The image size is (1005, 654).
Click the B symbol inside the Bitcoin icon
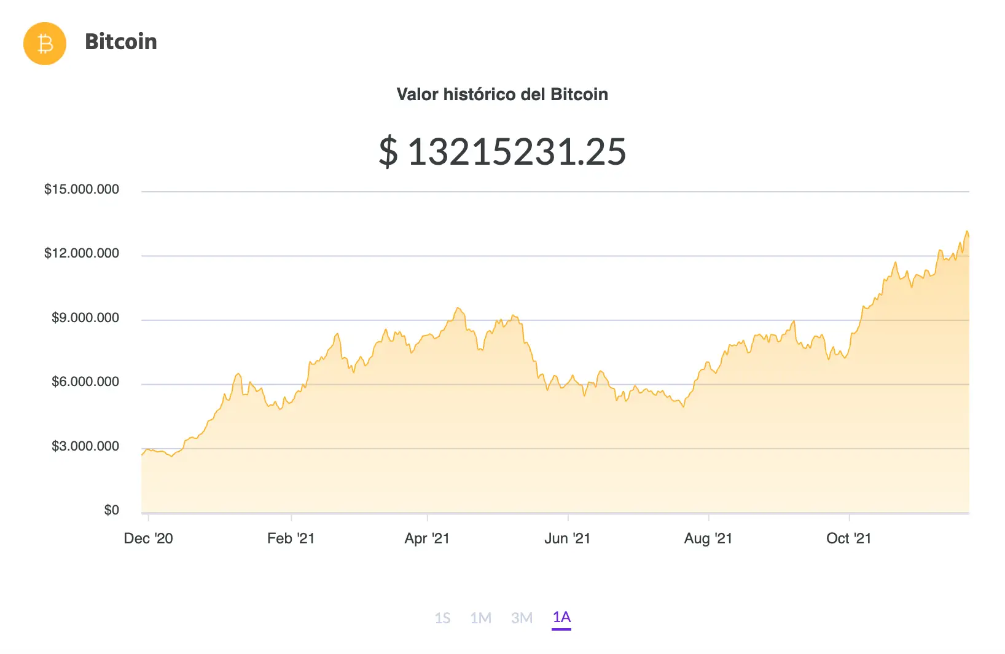(44, 43)
